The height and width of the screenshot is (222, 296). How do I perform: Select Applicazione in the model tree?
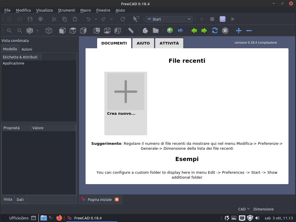[13, 63]
